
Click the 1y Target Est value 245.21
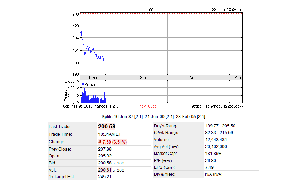tap(104, 177)
